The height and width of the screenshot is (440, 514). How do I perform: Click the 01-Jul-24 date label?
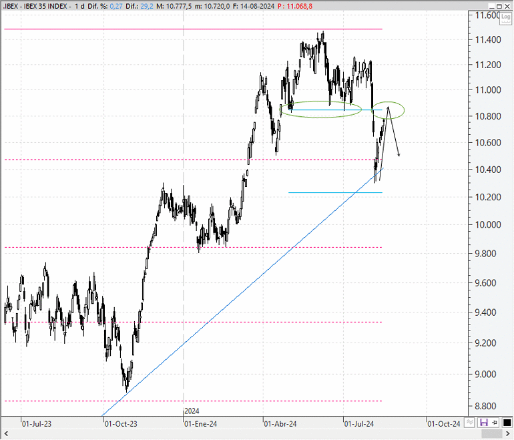(359, 424)
